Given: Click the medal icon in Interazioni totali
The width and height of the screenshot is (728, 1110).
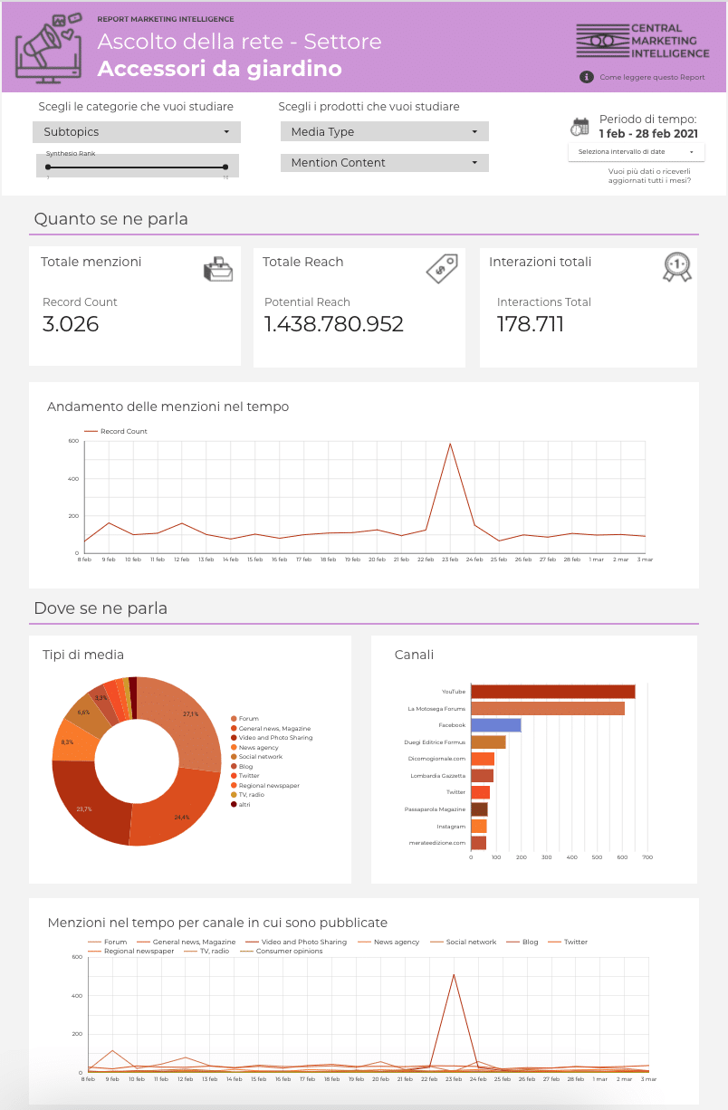Looking at the screenshot, I should click(676, 266).
